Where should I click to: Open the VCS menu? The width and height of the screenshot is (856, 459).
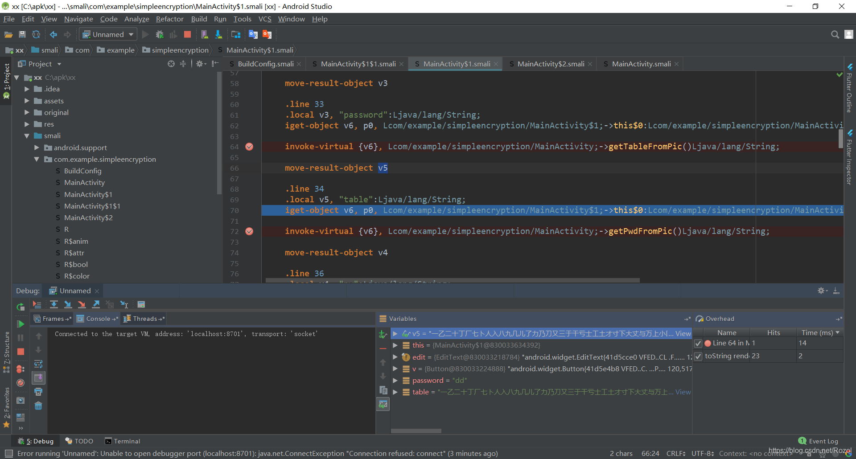point(265,19)
